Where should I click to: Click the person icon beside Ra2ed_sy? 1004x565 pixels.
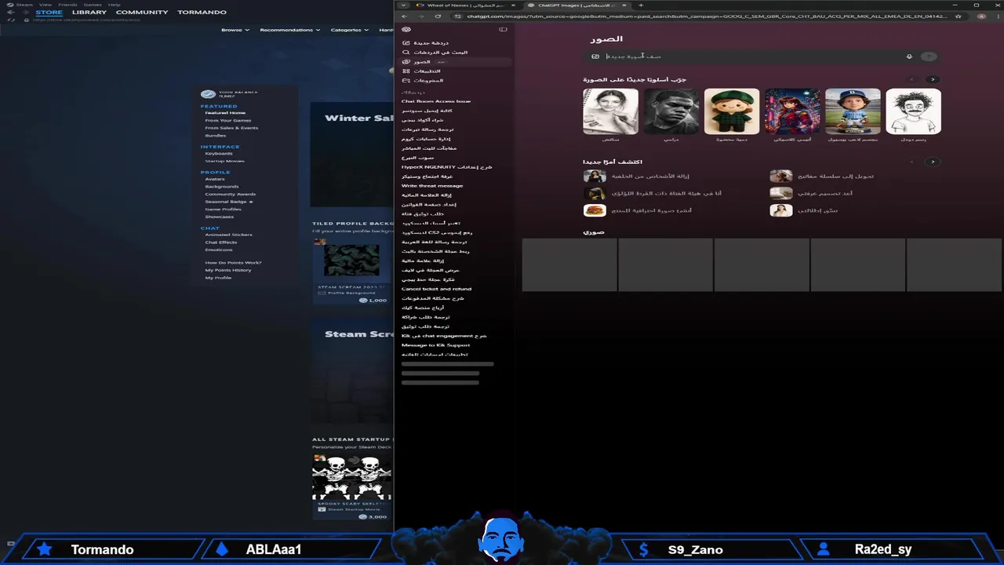click(823, 549)
